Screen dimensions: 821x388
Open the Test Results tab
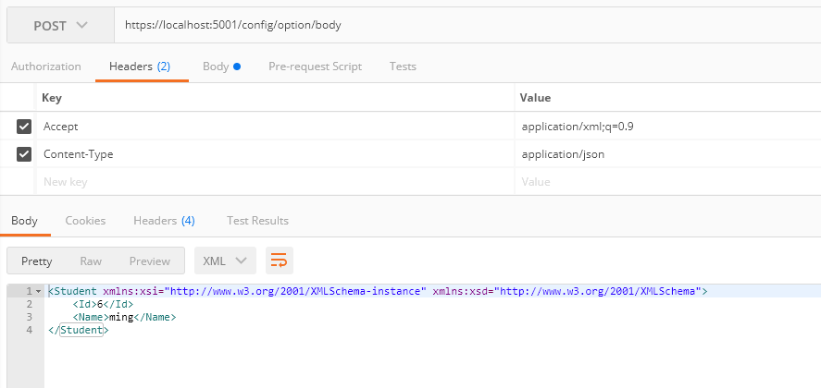257,221
